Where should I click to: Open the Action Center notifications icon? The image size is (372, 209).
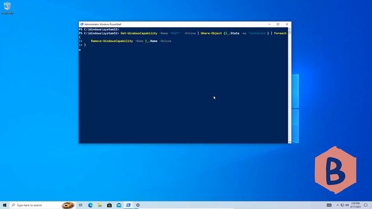point(366,205)
